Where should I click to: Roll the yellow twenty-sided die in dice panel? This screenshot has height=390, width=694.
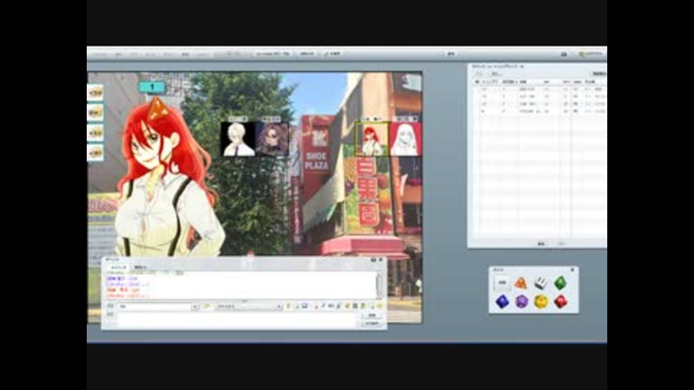(x=541, y=302)
